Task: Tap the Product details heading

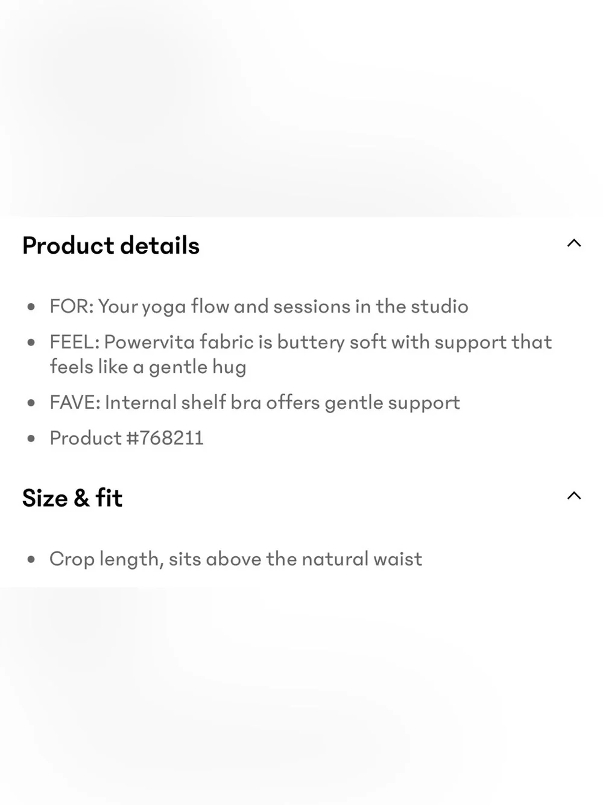Action: (111, 246)
